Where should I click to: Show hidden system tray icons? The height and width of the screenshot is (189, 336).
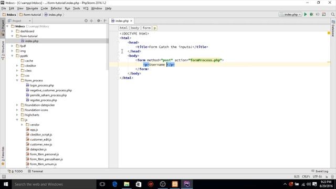pyautogui.click(x=285, y=184)
